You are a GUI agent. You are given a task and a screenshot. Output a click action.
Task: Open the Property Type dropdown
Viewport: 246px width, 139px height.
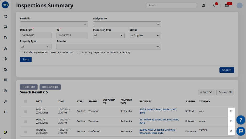36,47
